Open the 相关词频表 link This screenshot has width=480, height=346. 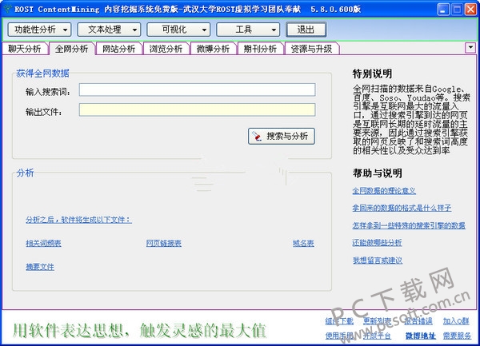[x=43, y=243]
